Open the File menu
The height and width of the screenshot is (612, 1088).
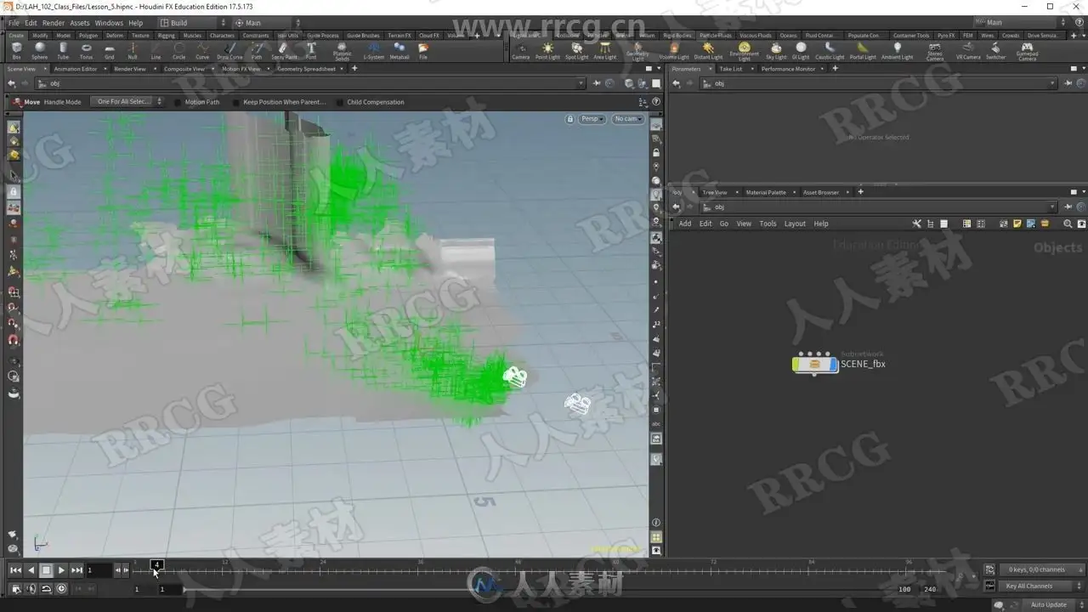[x=14, y=23]
